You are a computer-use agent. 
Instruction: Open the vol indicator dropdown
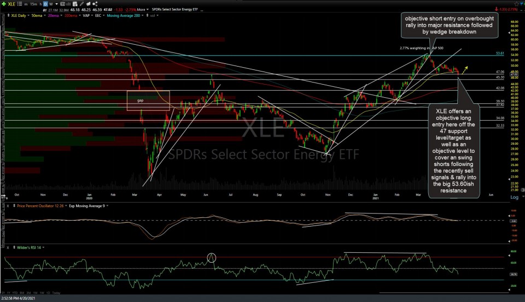[157, 15]
